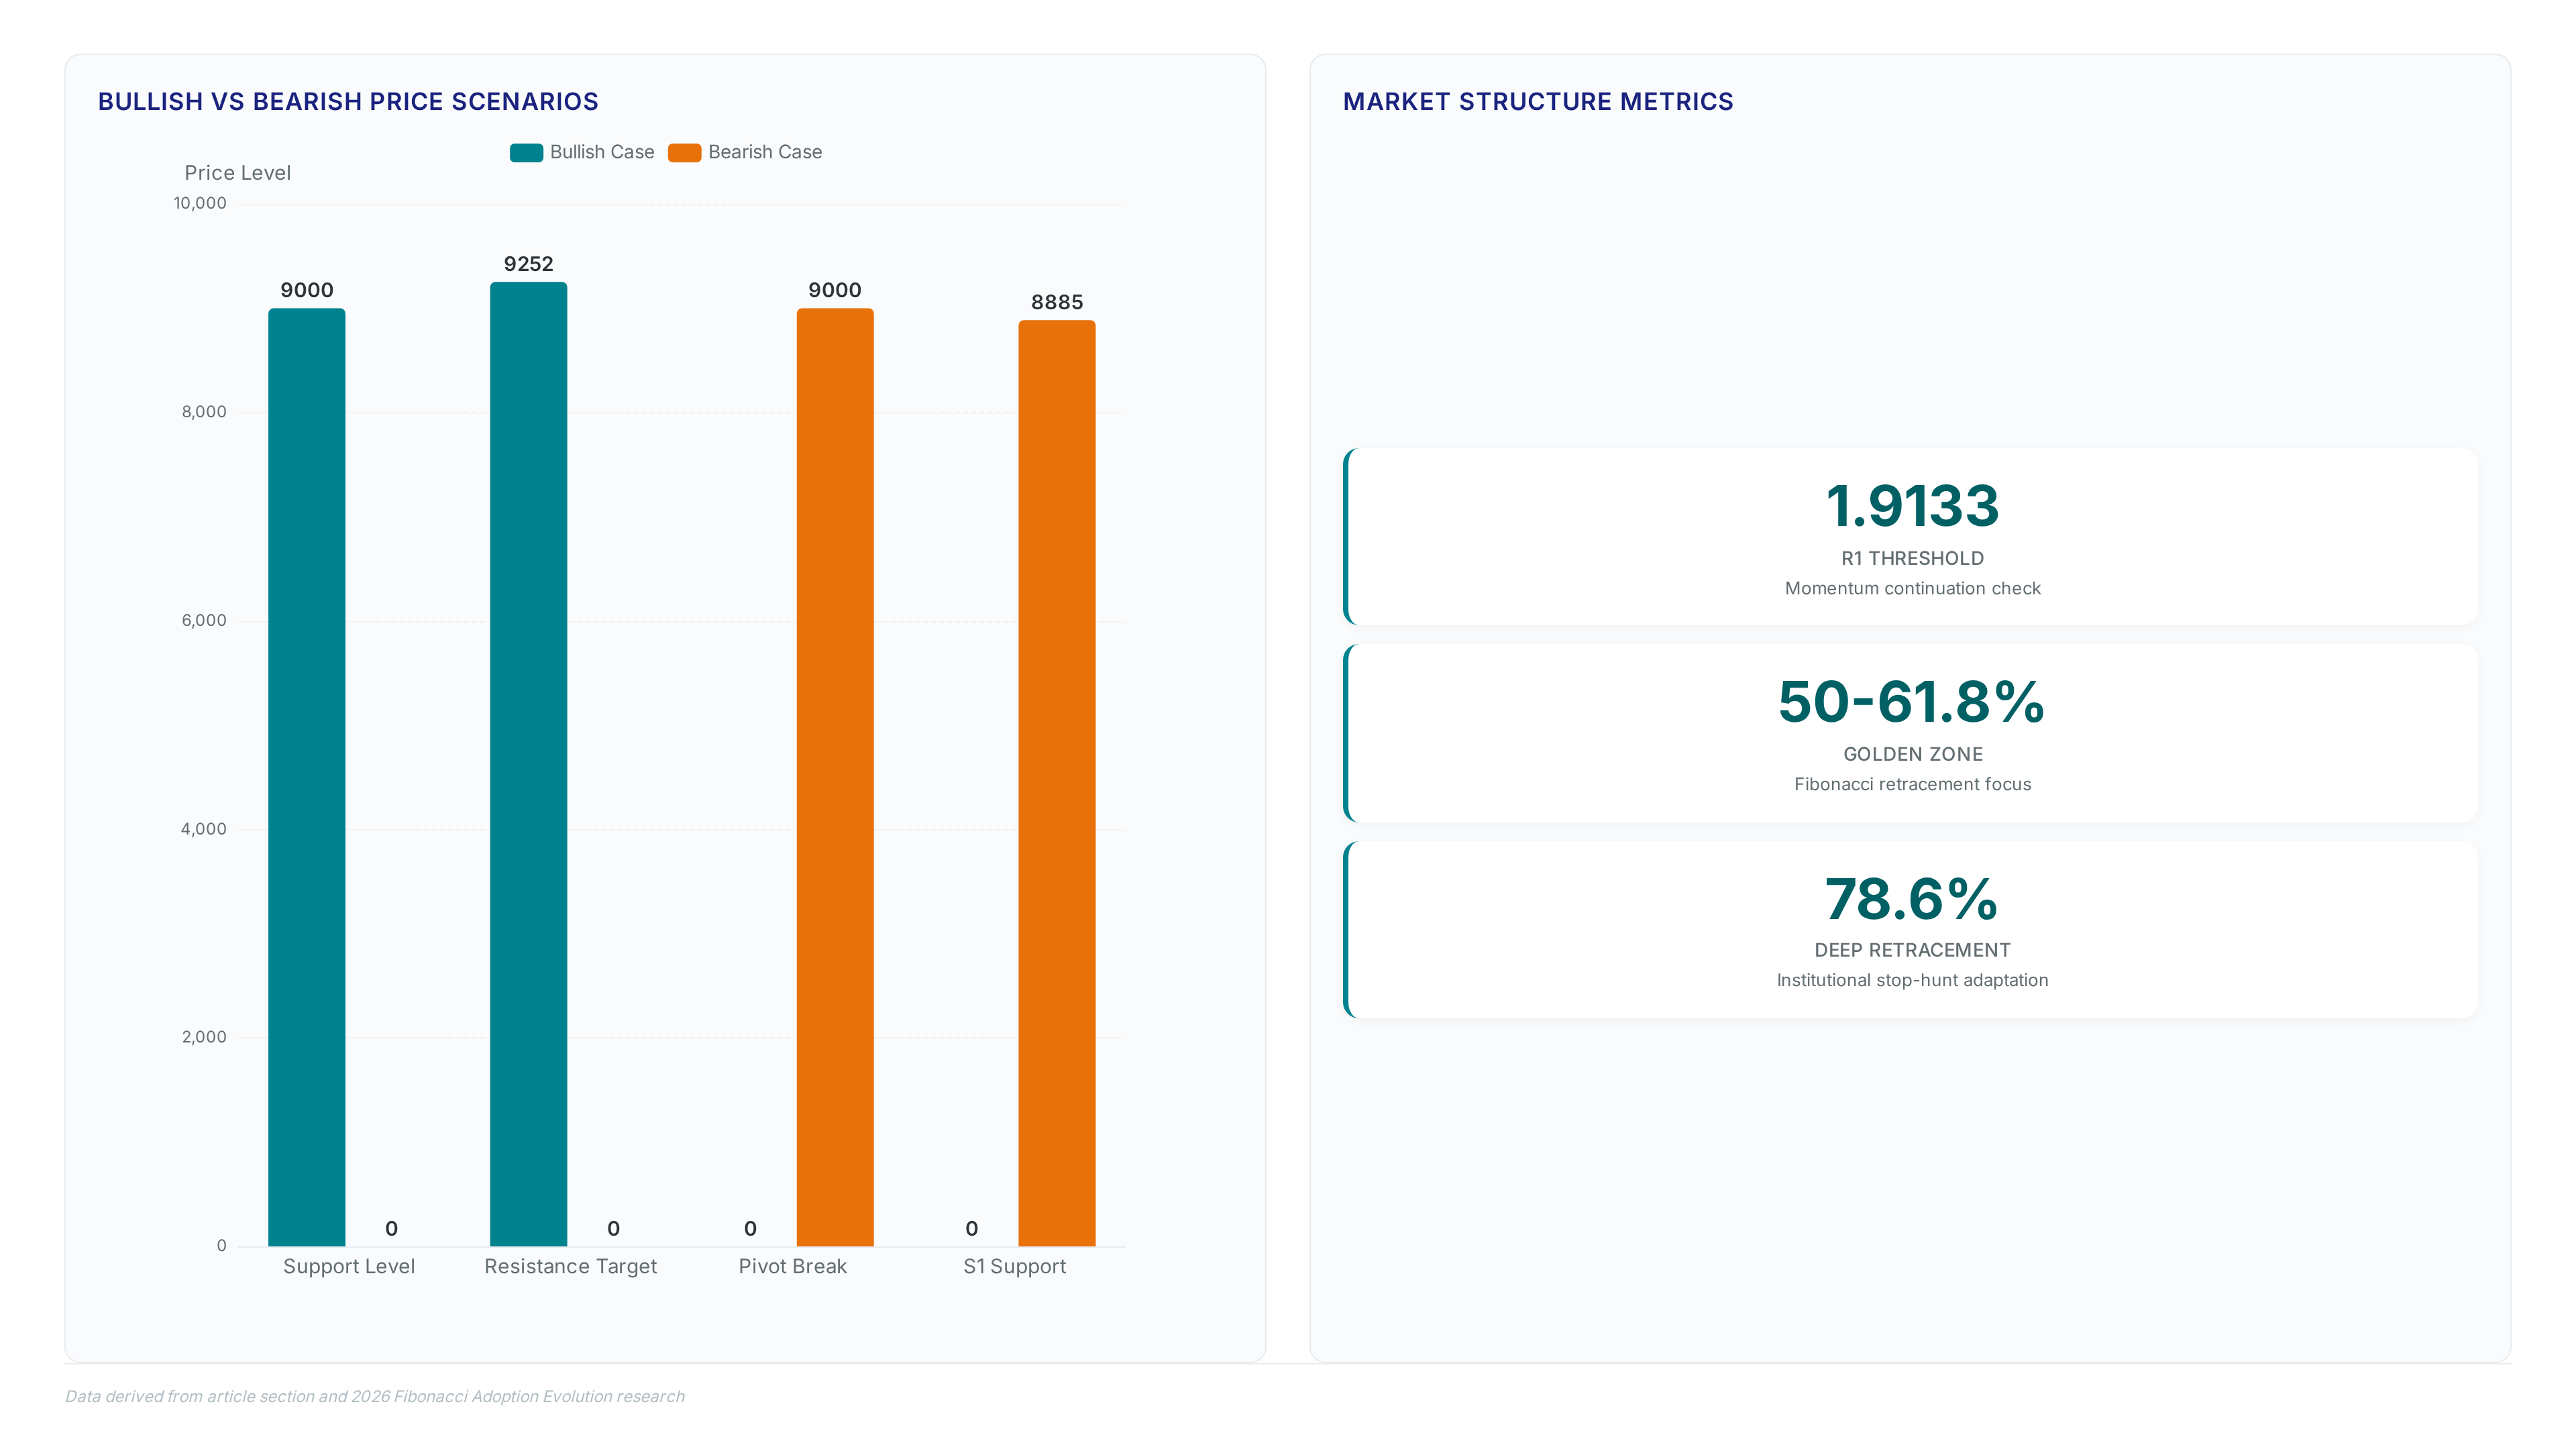
Task: Click the 8,000 y-axis tick
Action: [204, 412]
